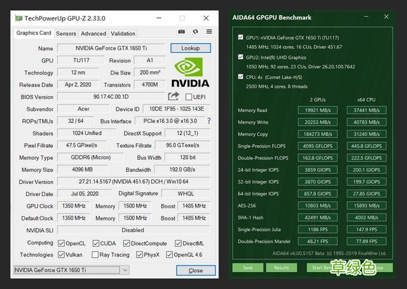
Task: Switch to the Advanced tab
Action: point(93,34)
